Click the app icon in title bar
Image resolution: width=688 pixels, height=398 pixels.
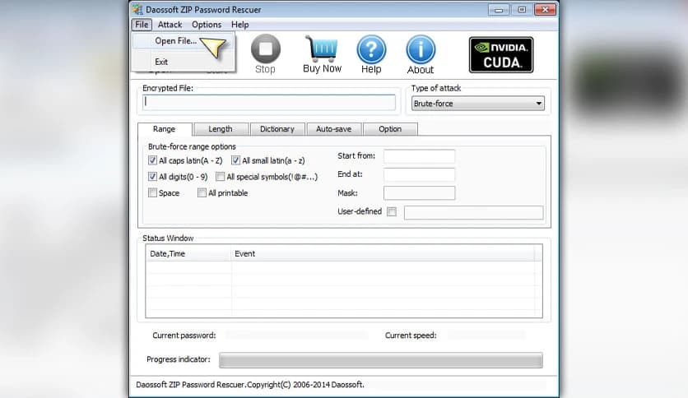point(137,9)
